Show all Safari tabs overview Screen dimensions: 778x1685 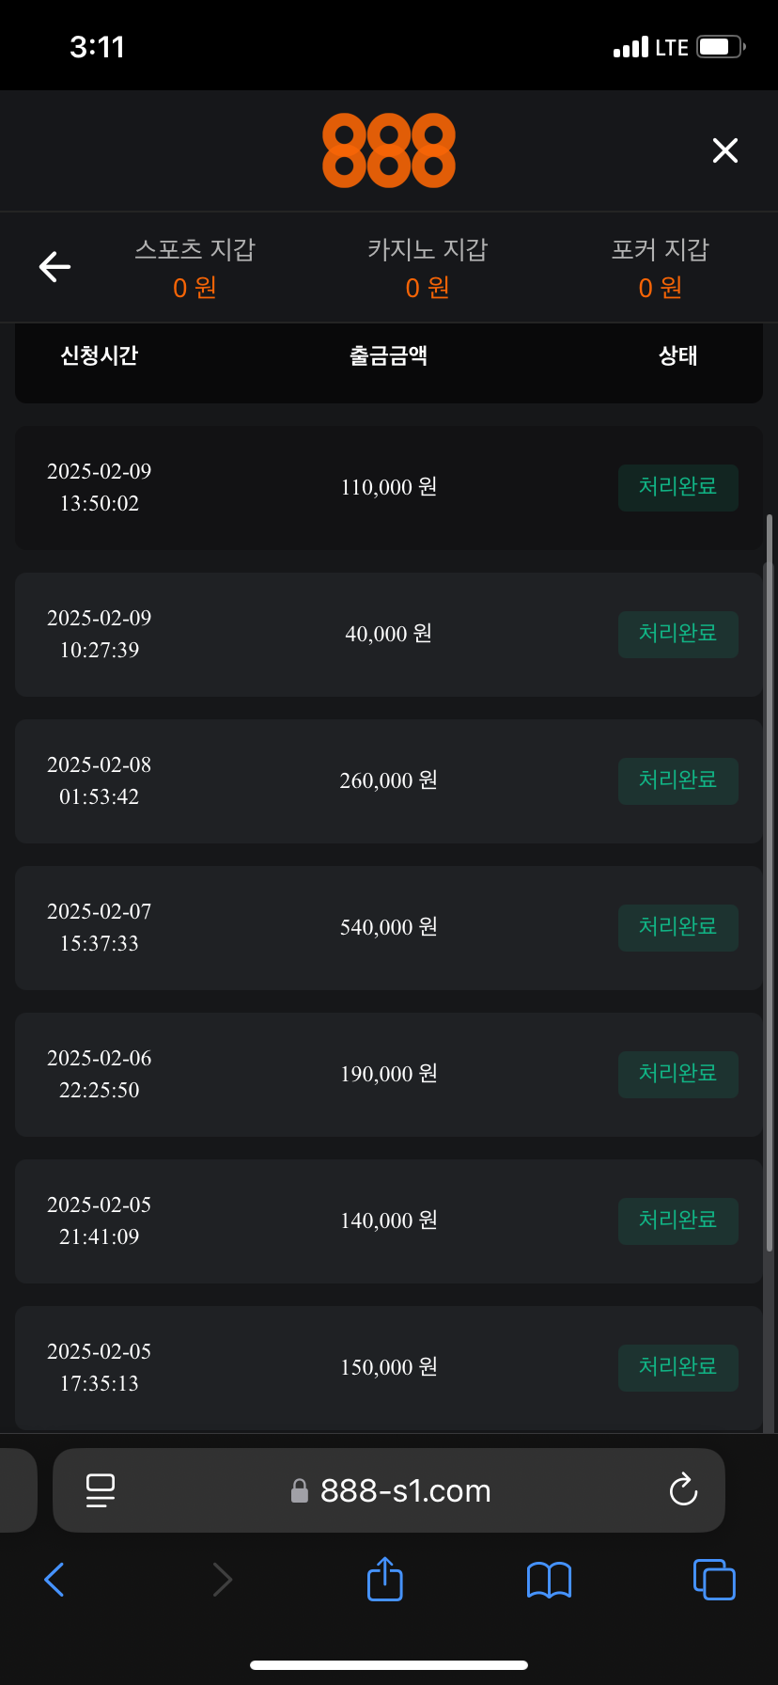click(x=714, y=1580)
